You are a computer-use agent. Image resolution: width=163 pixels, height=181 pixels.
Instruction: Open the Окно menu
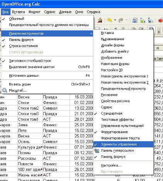(x=79, y=12)
